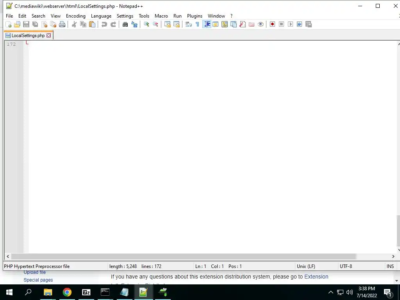Zoom in with the magnifier plus icon
Screen dimensions: 400x300
[146, 24]
